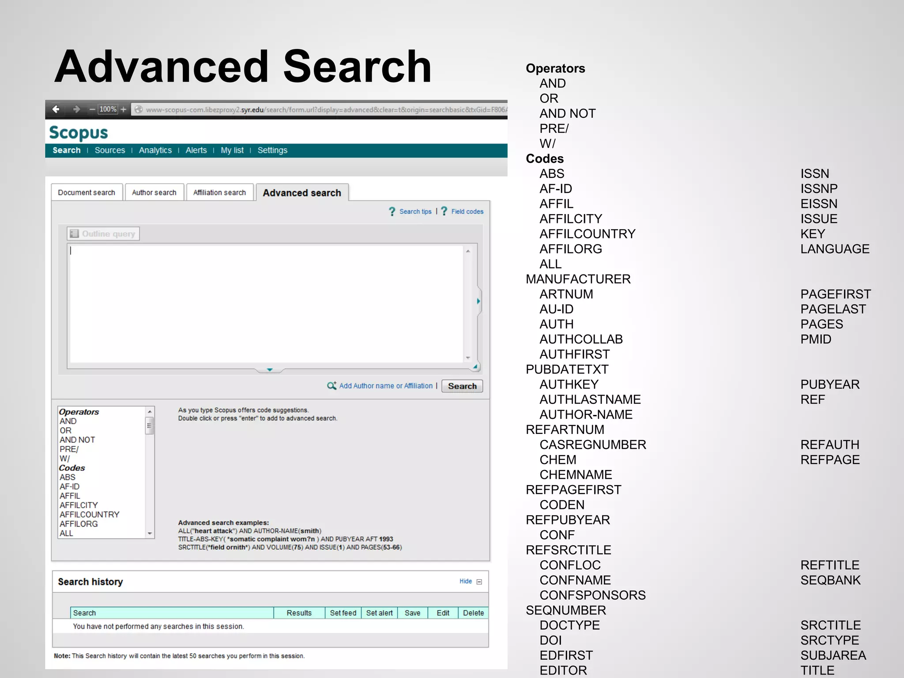This screenshot has width=904, height=678.
Task: Select the AND NOT operator in list
Action: [x=77, y=440]
